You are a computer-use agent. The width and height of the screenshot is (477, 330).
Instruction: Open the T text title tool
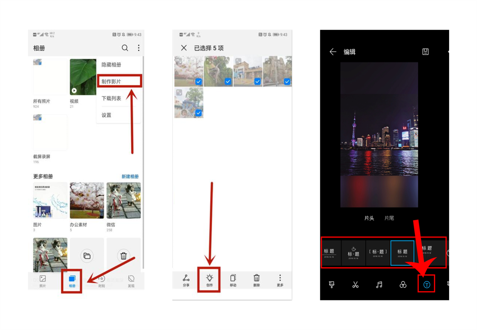point(427,285)
